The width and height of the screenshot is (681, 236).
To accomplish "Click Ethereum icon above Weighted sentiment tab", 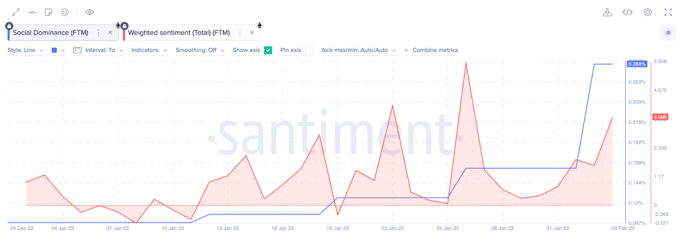I will pos(260,25).
